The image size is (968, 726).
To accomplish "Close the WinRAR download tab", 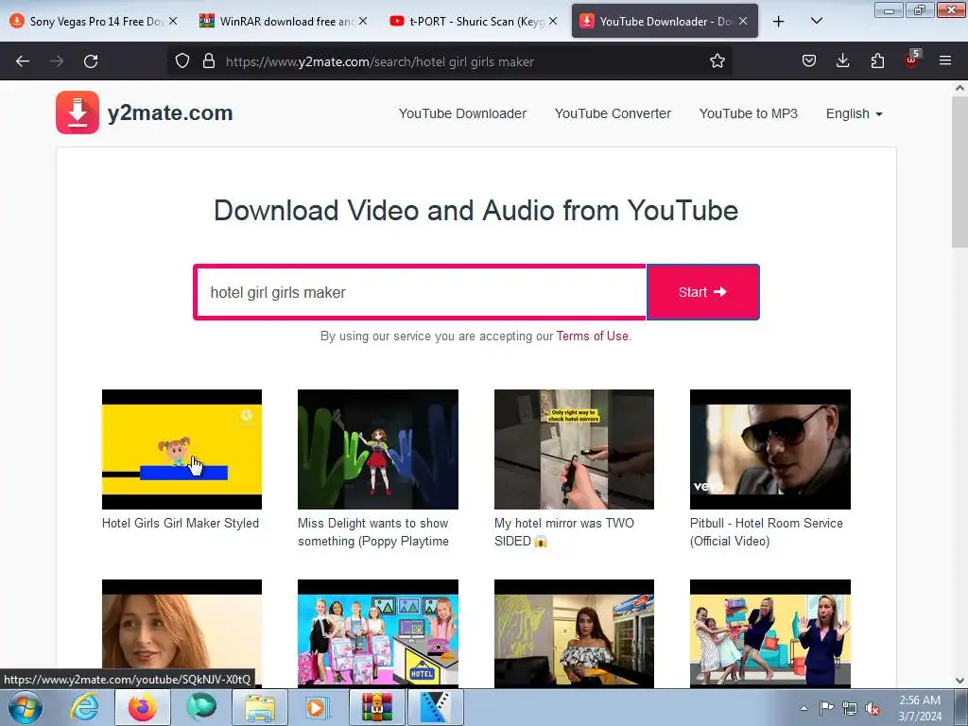I will coord(363,21).
